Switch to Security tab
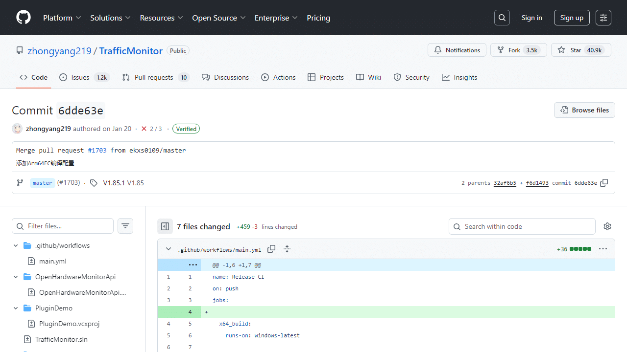This screenshot has width=627, height=352. (x=411, y=77)
